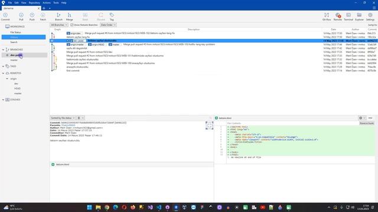Select iletisim.html in the changed files list
Viewport: 378px width, 212px height.
pos(132,164)
